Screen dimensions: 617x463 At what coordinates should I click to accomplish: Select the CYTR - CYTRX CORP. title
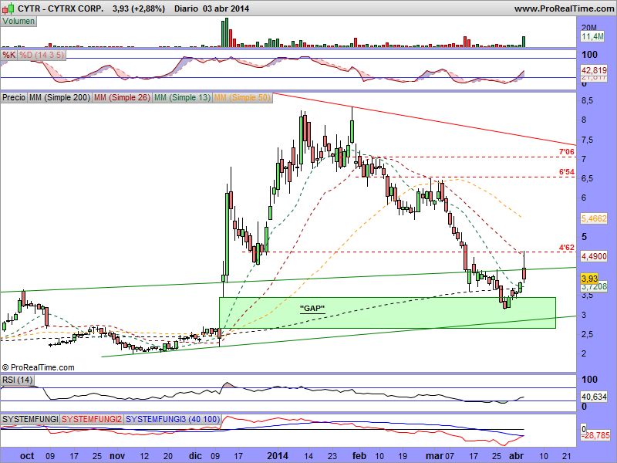[x=61, y=8]
